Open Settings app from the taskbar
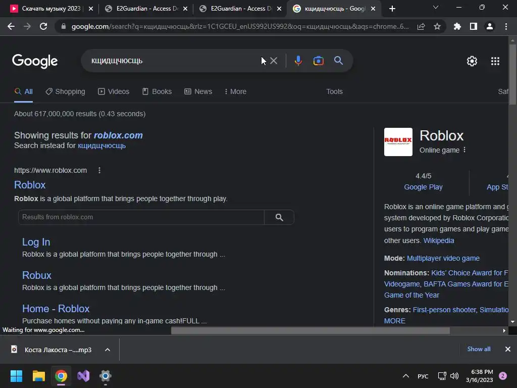 pos(105,376)
